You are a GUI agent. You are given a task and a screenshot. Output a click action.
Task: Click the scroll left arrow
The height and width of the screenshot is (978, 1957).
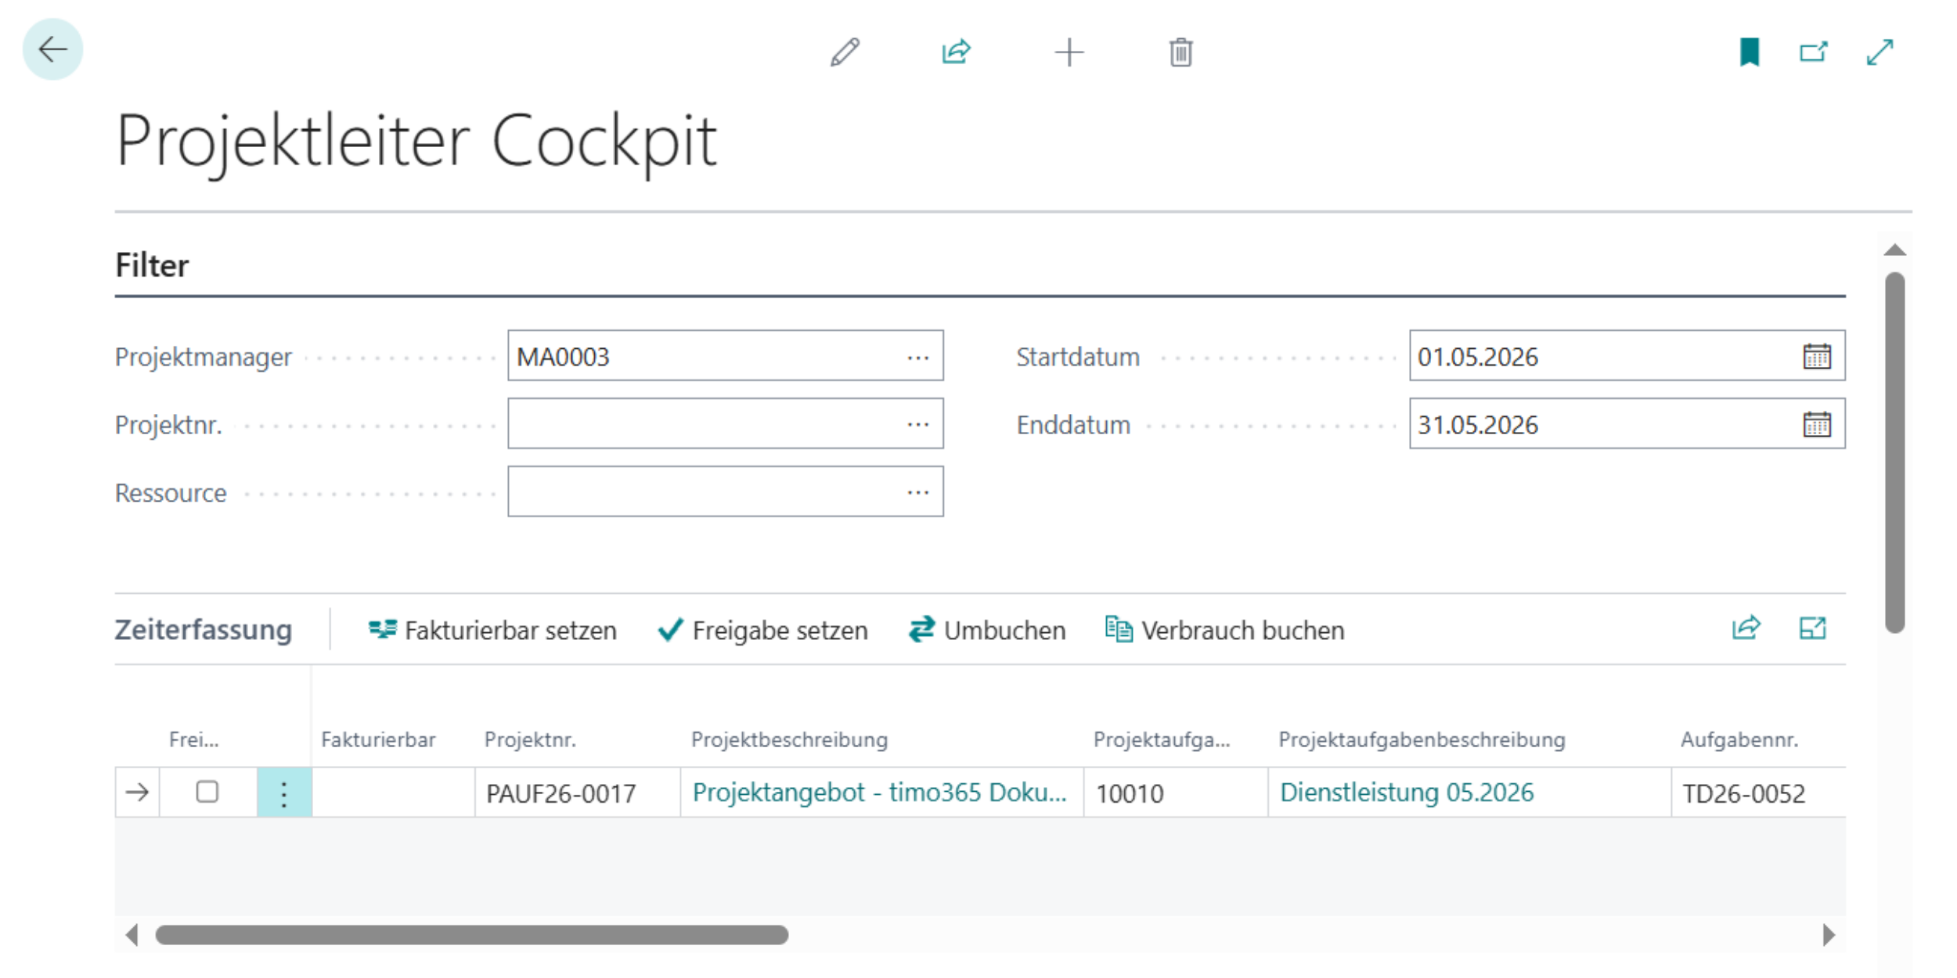point(132,935)
